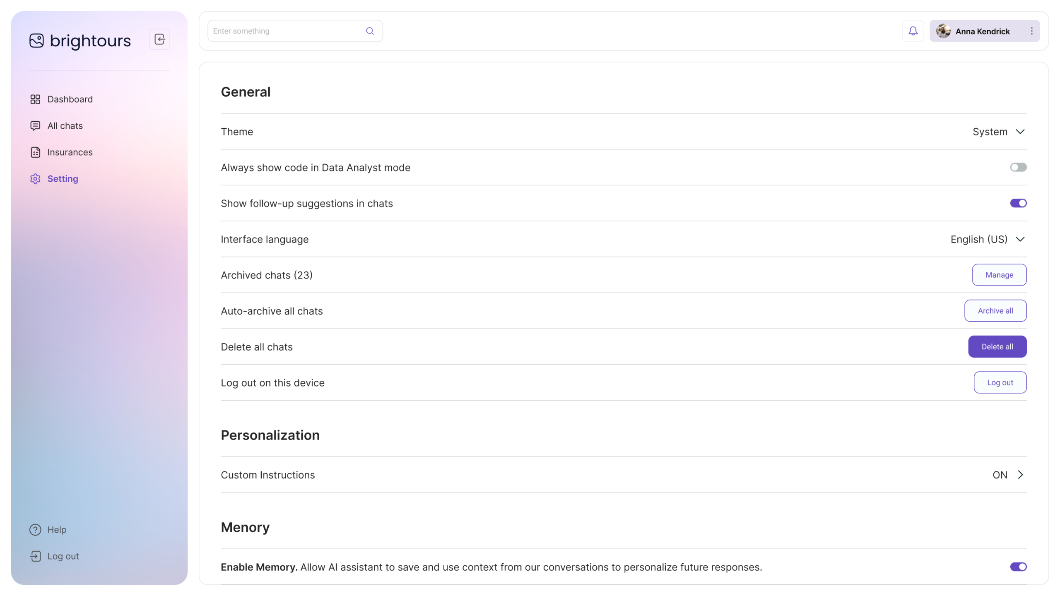The width and height of the screenshot is (1060, 596).
Task: Collapse the sidebar with the arrow icon
Action: tap(159, 39)
